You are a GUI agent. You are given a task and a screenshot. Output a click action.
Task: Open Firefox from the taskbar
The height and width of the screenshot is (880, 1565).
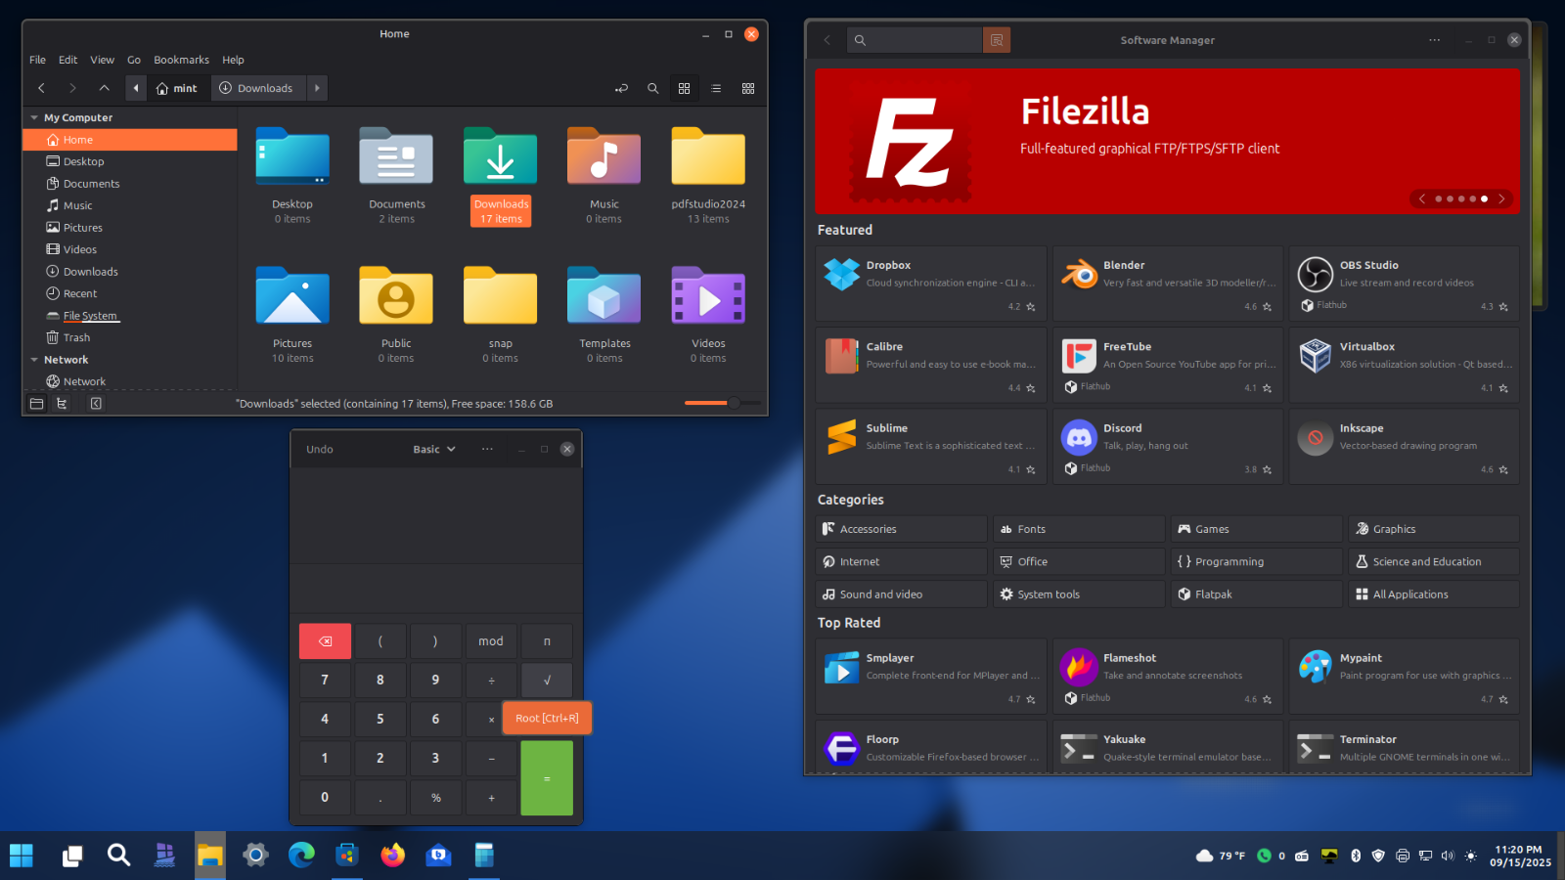pos(392,856)
